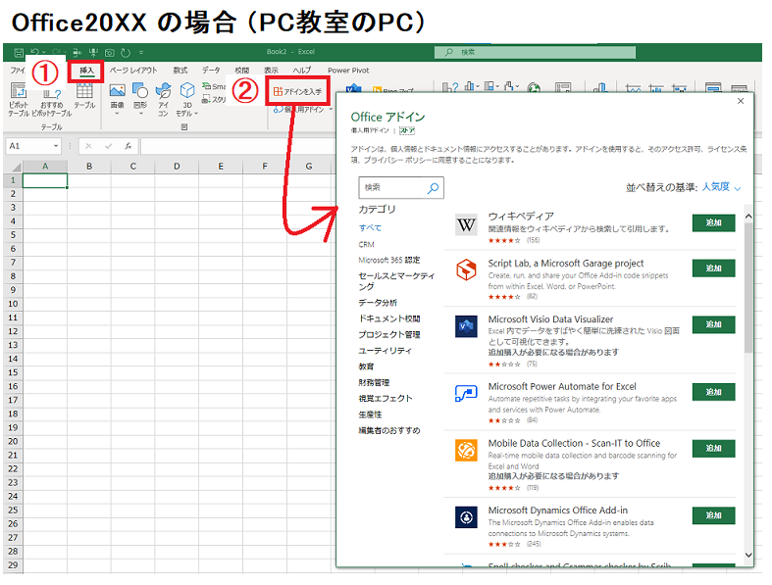Select row header 10
This screenshot has height=585, width=772.
pyautogui.click(x=13, y=304)
